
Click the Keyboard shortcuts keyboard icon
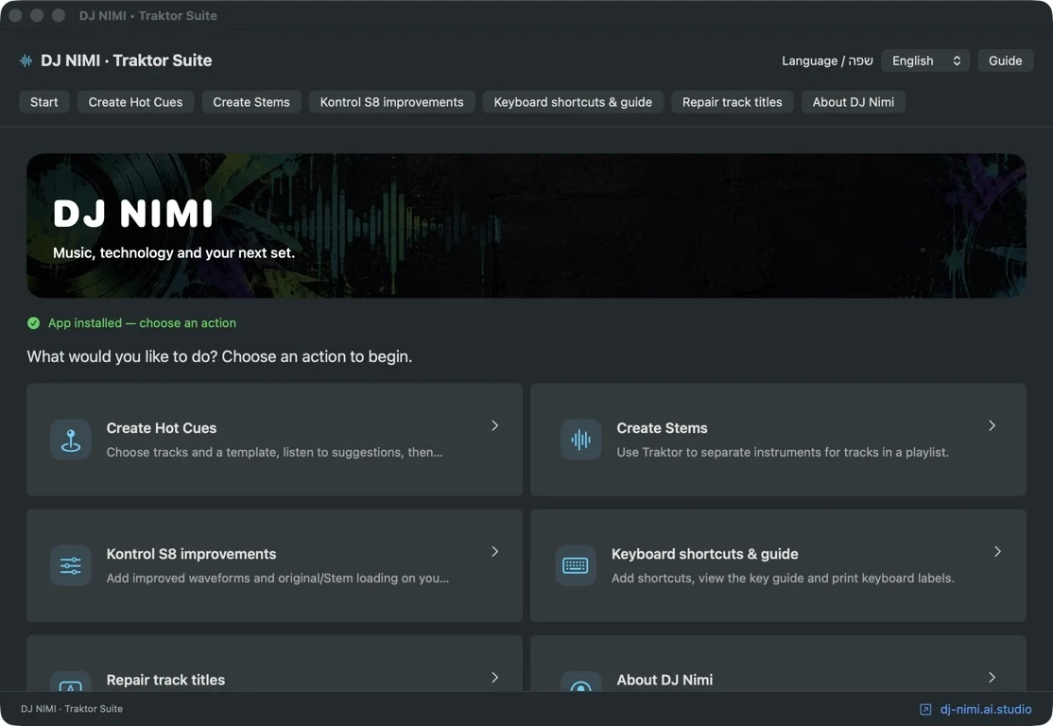pyautogui.click(x=576, y=565)
